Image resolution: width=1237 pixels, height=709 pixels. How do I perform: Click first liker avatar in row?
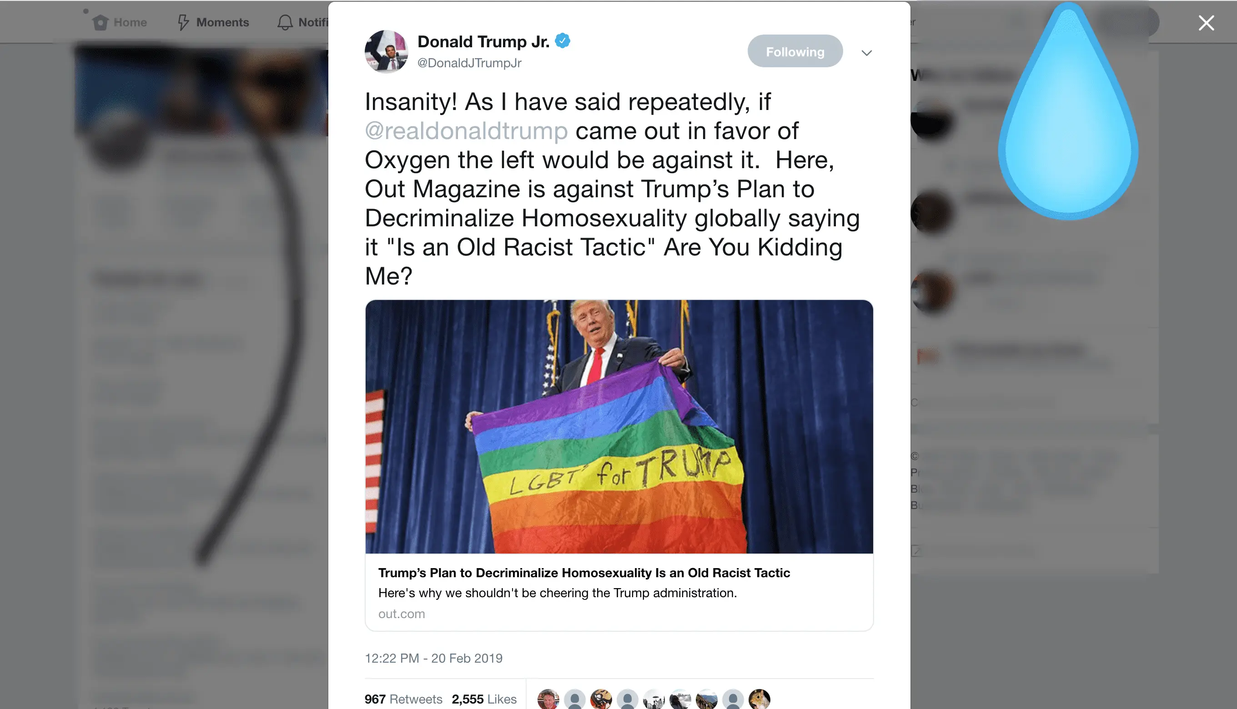pyautogui.click(x=548, y=699)
